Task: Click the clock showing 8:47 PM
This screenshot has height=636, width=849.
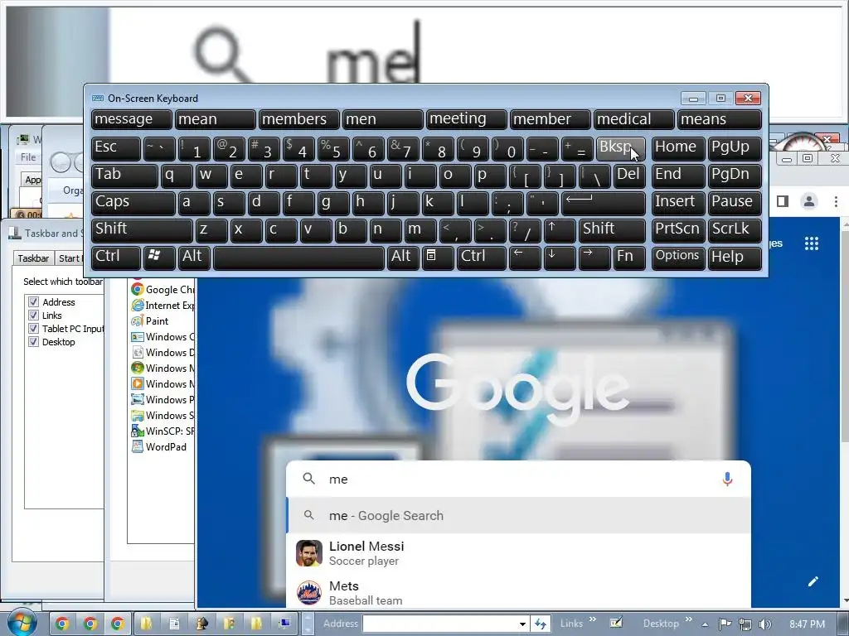Action: click(x=807, y=624)
